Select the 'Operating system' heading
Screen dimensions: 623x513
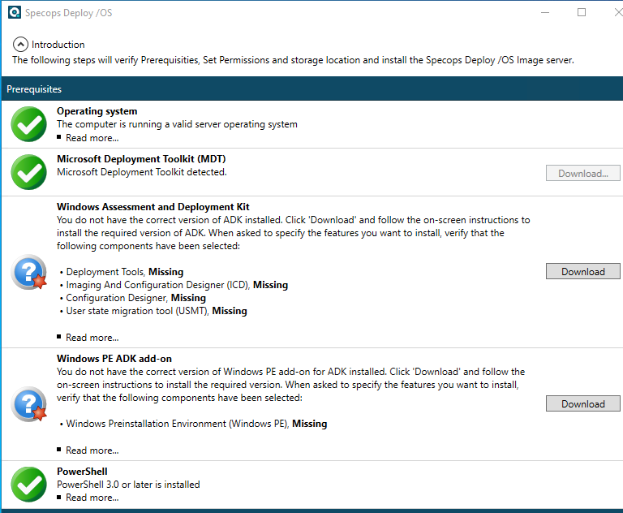coord(97,111)
